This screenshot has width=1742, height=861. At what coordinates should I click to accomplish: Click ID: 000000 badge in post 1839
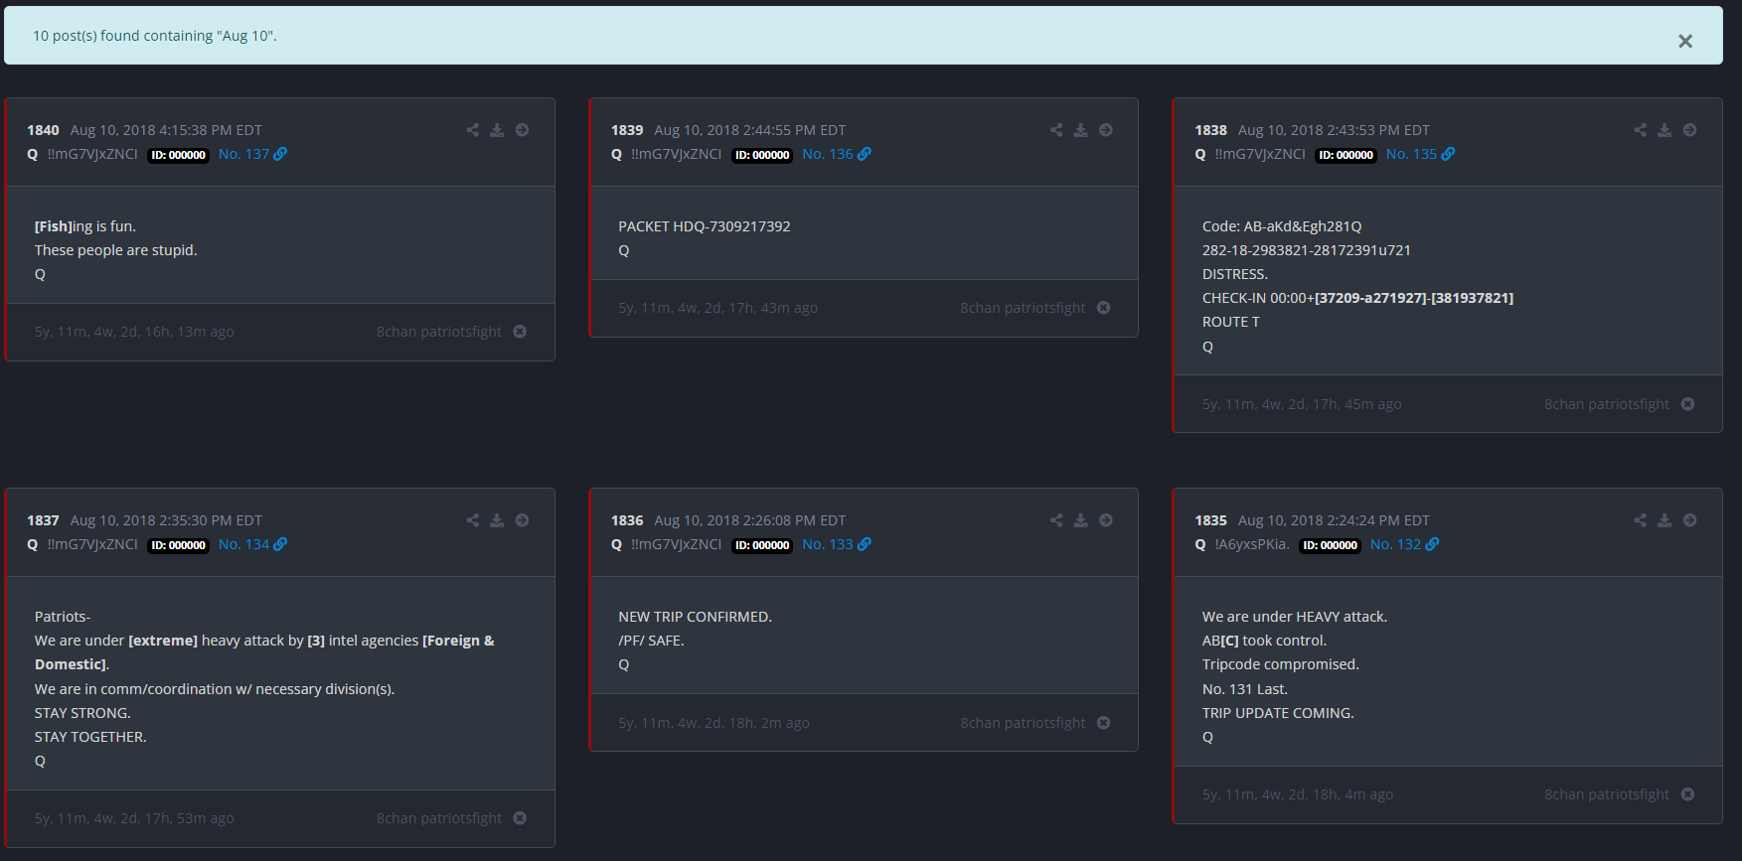click(762, 155)
